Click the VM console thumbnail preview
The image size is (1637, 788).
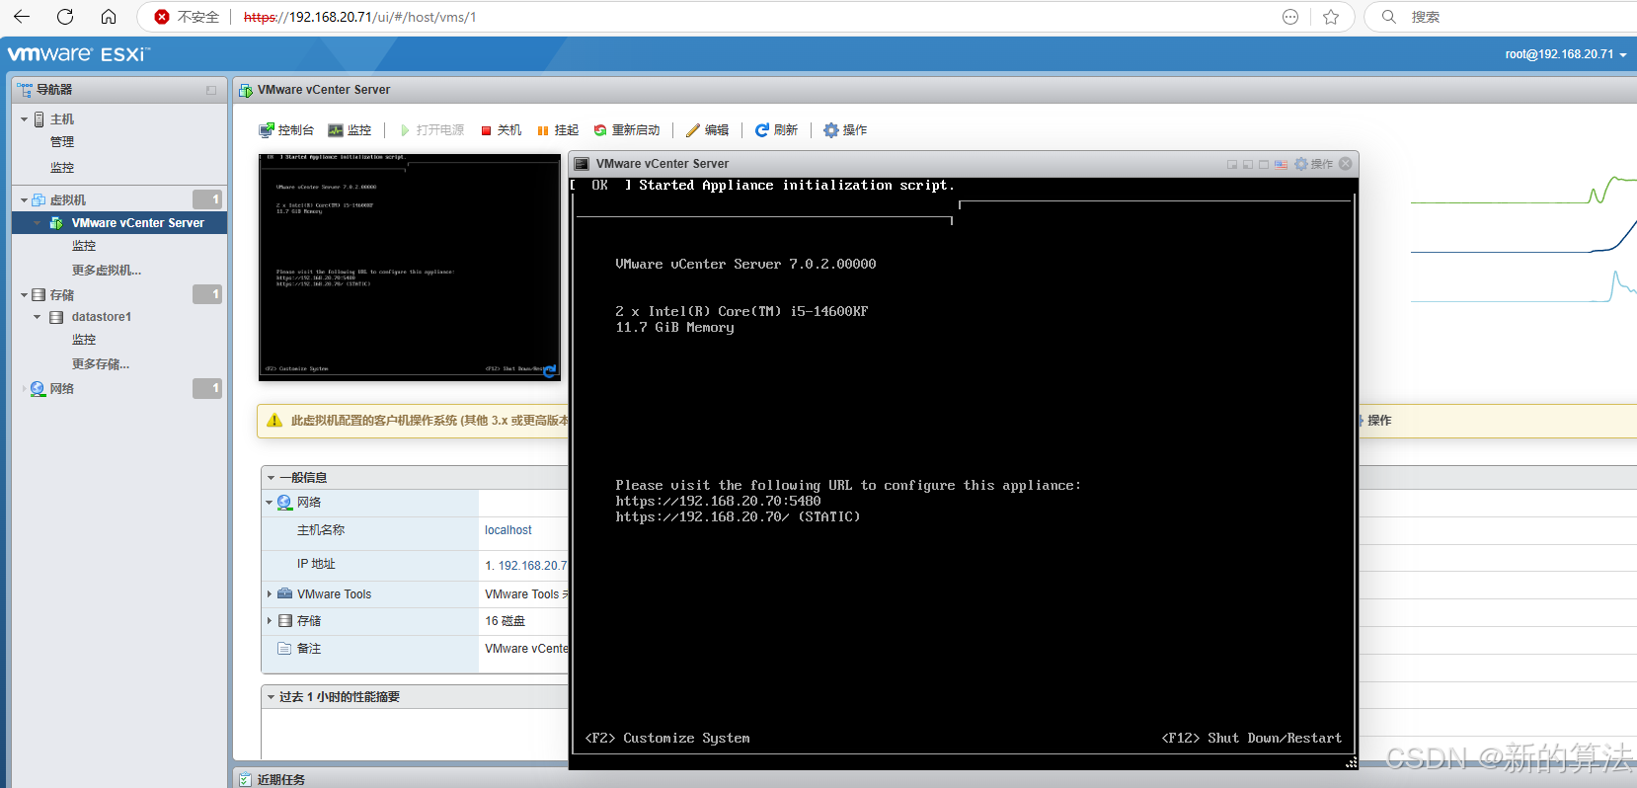(410, 267)
